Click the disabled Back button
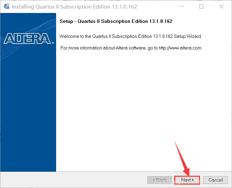 tap(160, 180)
